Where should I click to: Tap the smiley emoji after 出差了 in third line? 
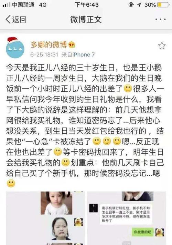[128, 88]
